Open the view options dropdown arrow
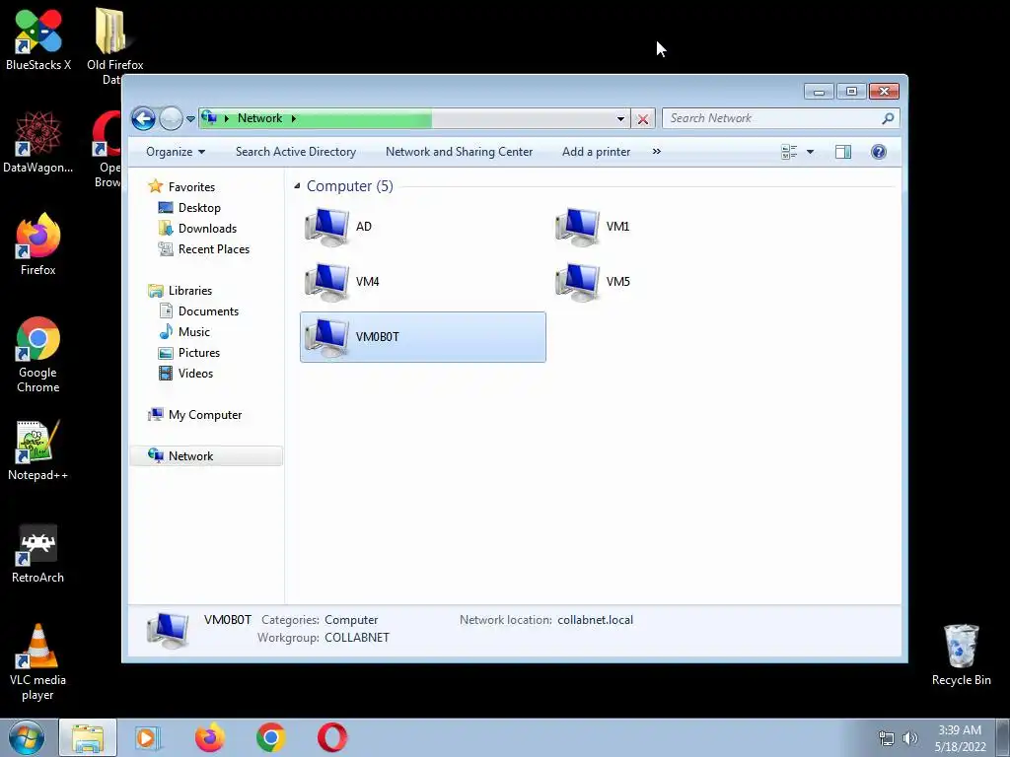 pyautogui.click(x=811, y=152)
